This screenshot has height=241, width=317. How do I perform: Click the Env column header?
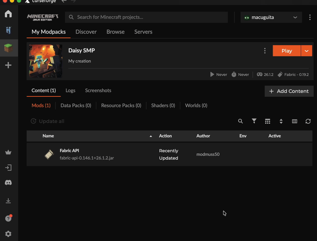point(243,136)
